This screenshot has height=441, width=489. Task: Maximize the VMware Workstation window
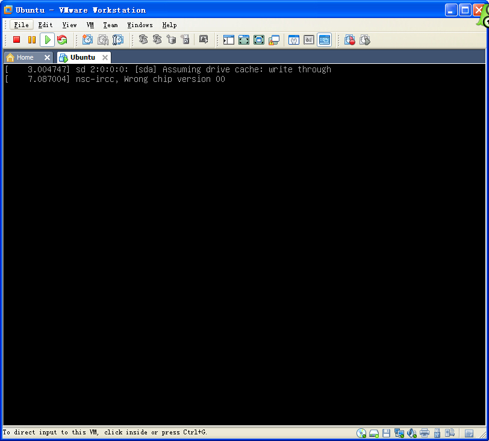pos(465,10)
